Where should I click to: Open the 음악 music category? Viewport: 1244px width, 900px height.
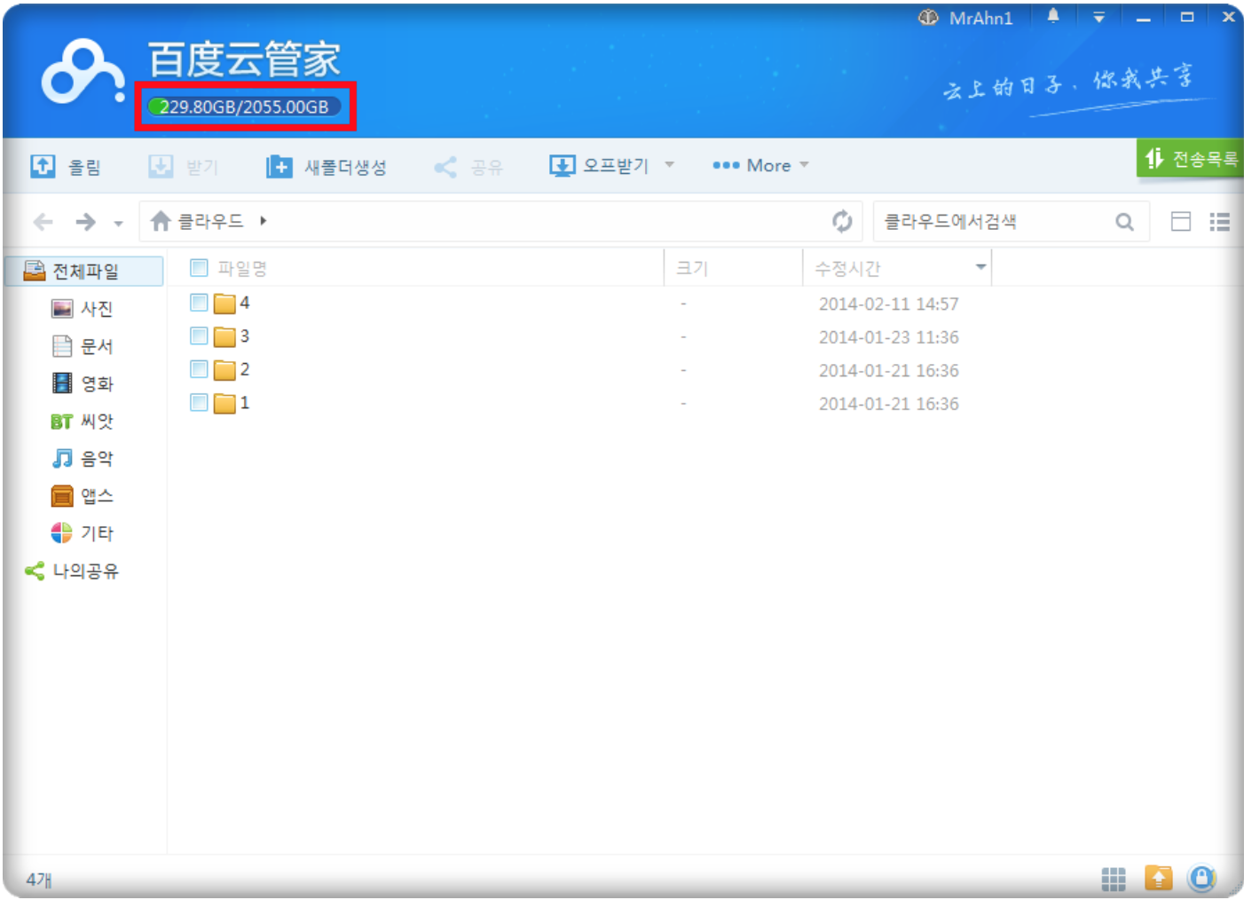pos(83,458)
